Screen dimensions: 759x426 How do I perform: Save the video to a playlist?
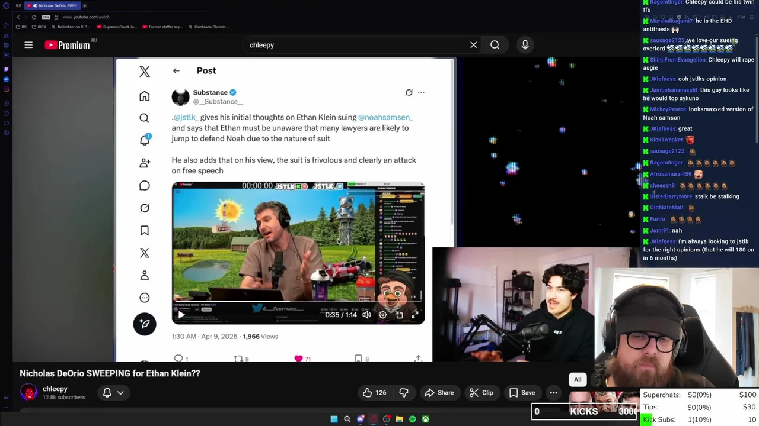(522, 393)
